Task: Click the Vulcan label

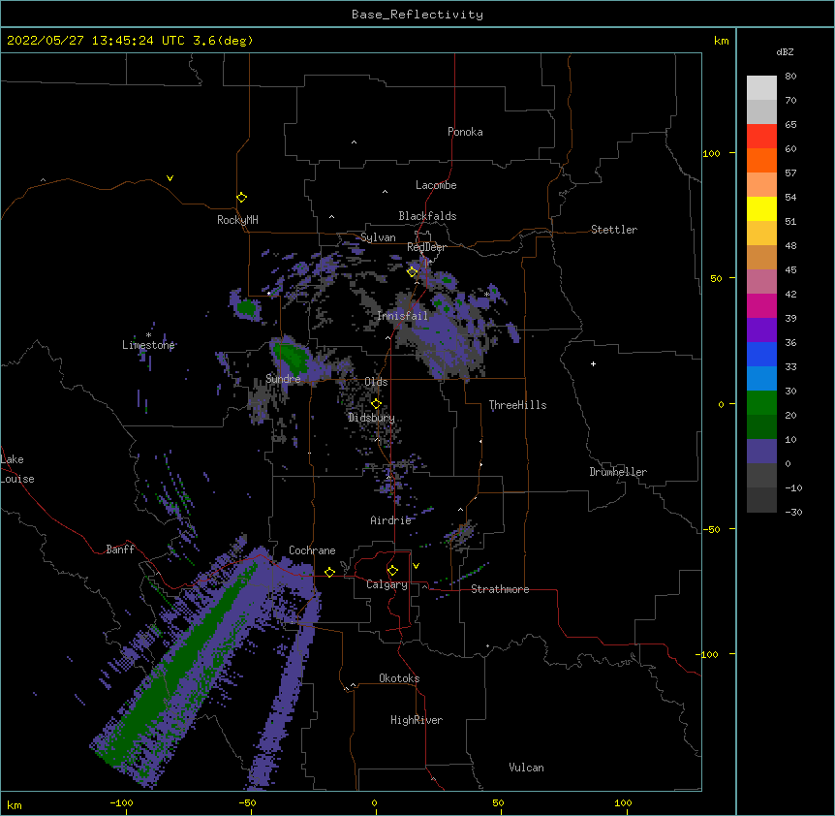Action: [526, 768]
